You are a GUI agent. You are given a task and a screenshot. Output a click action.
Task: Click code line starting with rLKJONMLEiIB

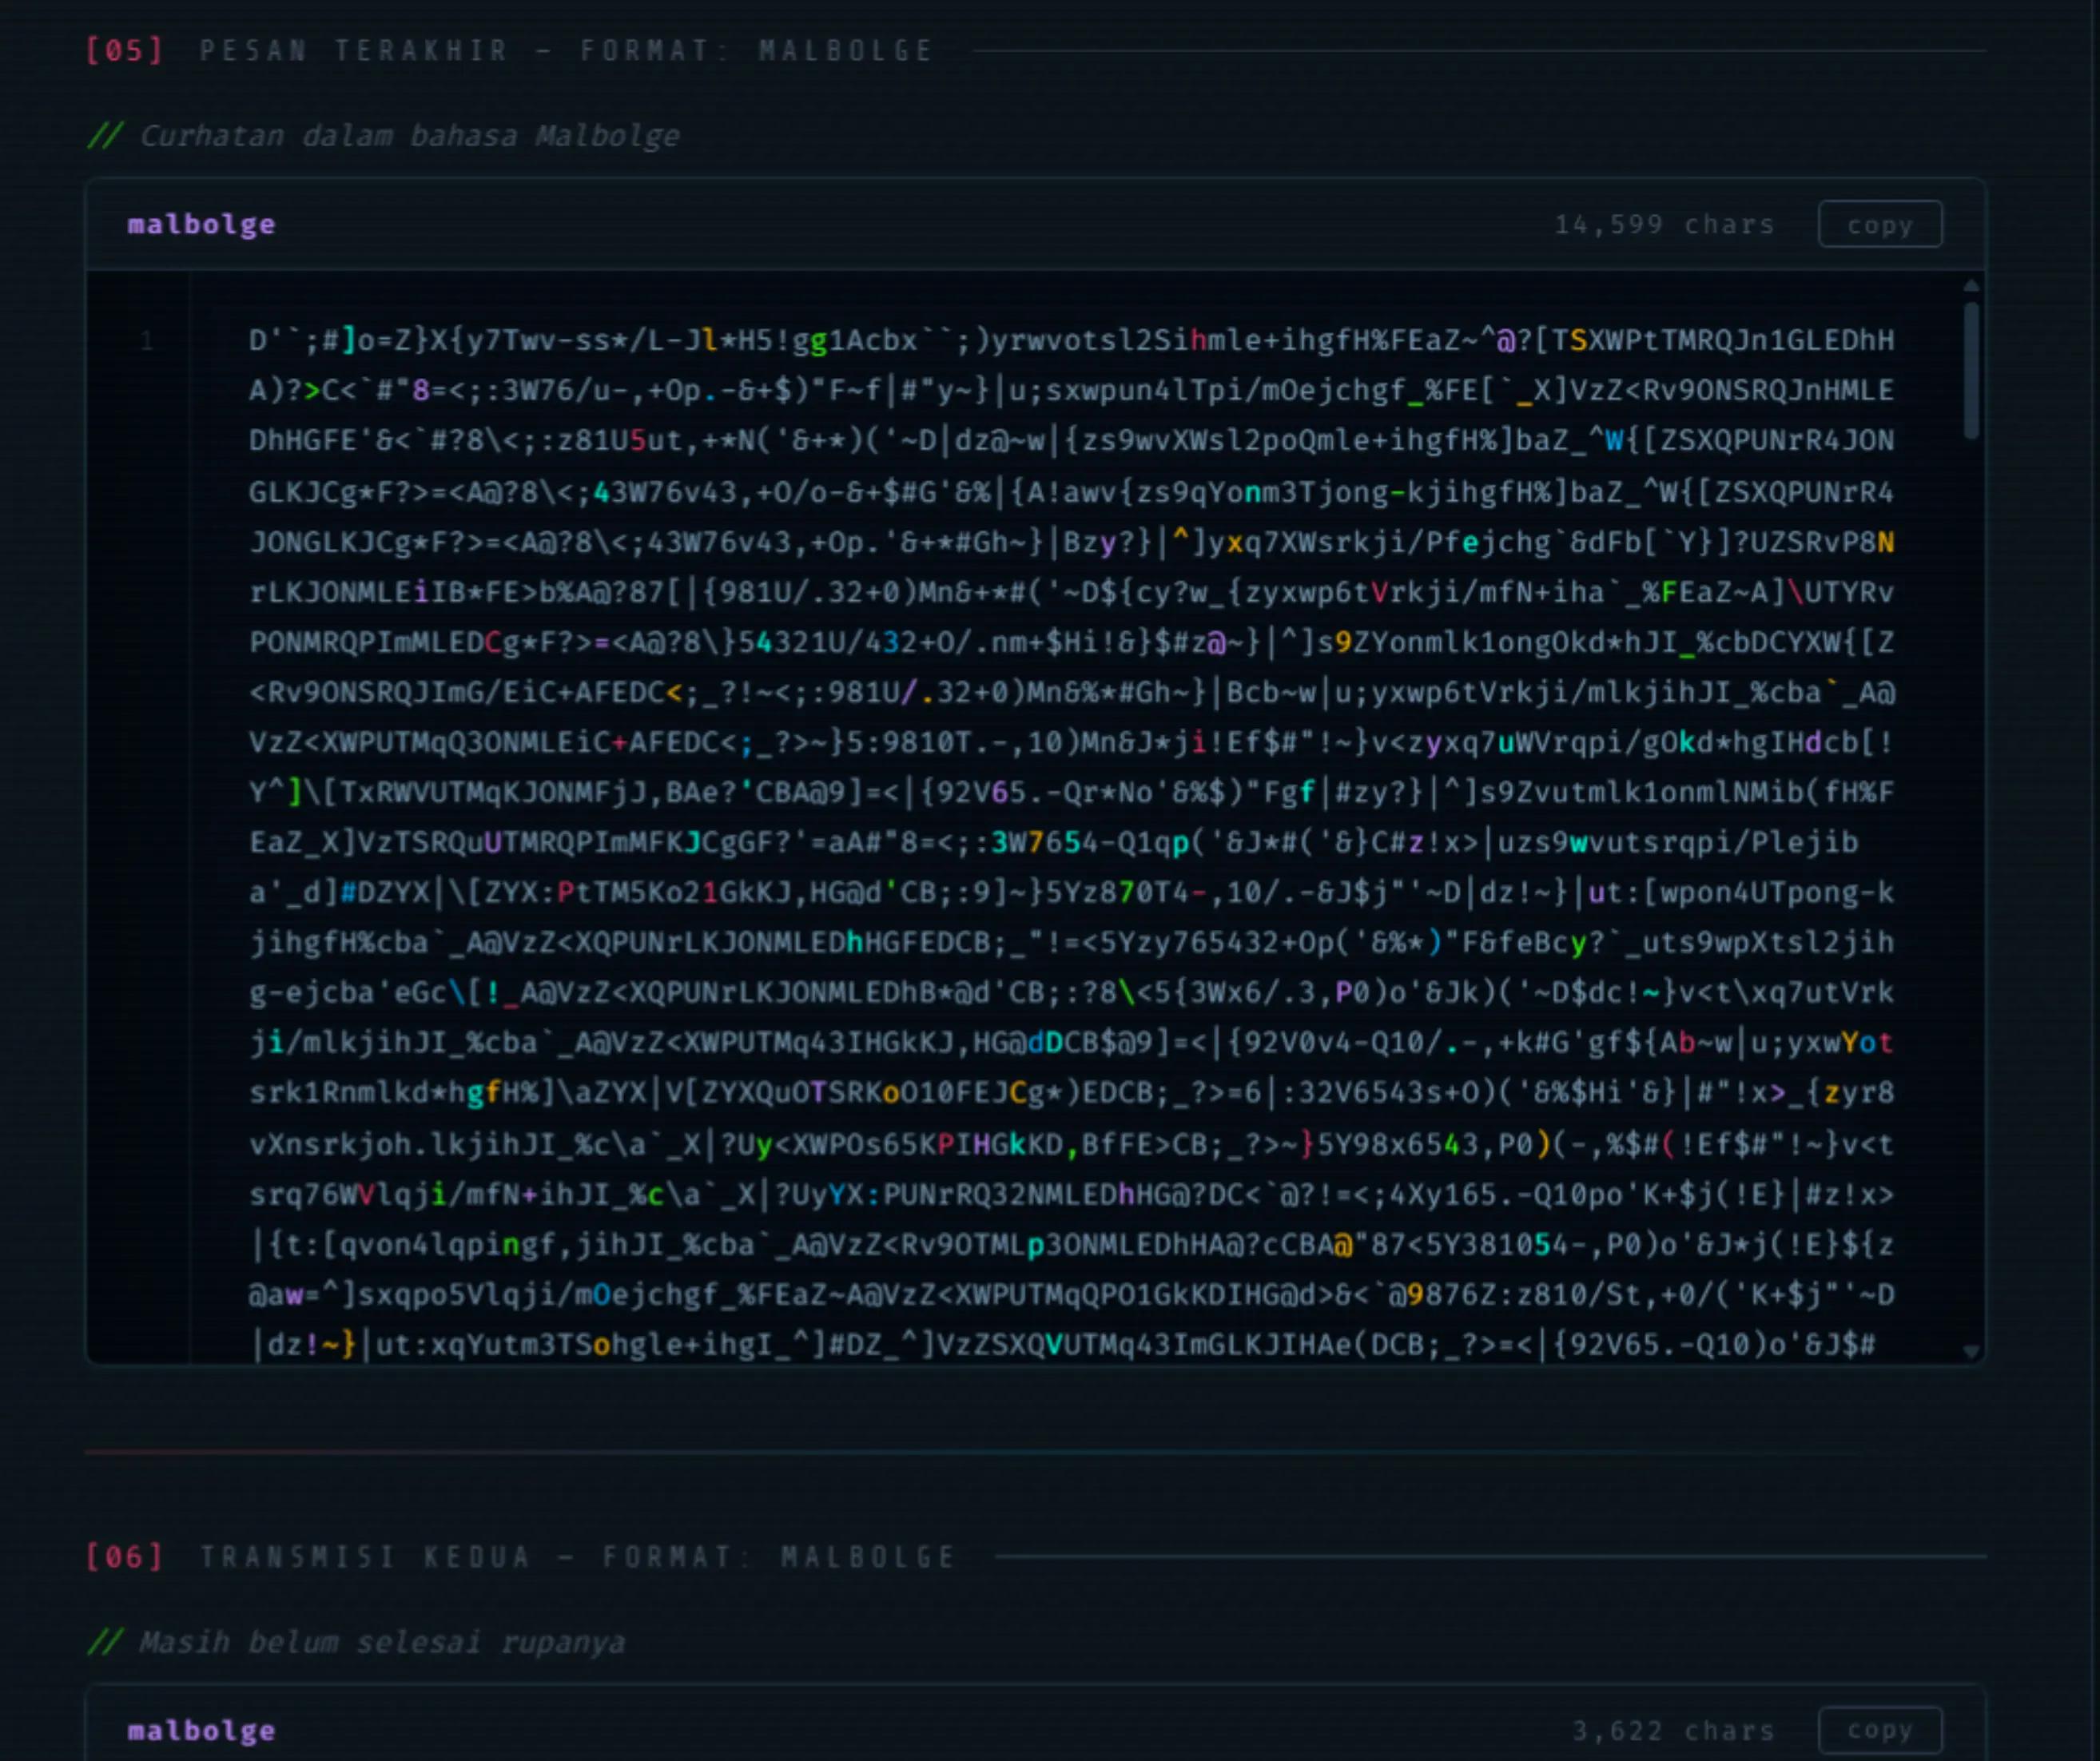[x=1072, y=591]
